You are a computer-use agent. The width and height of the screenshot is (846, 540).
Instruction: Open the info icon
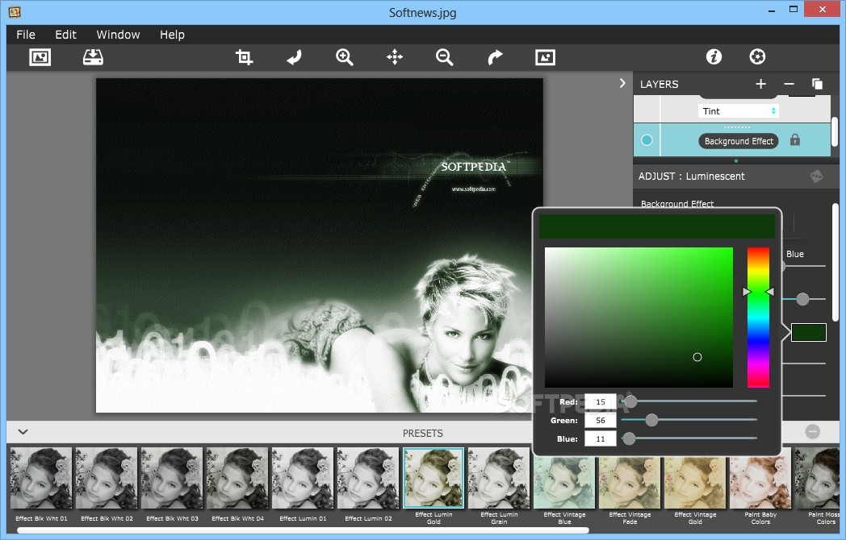pyautogui.click(x=714, y=56)
